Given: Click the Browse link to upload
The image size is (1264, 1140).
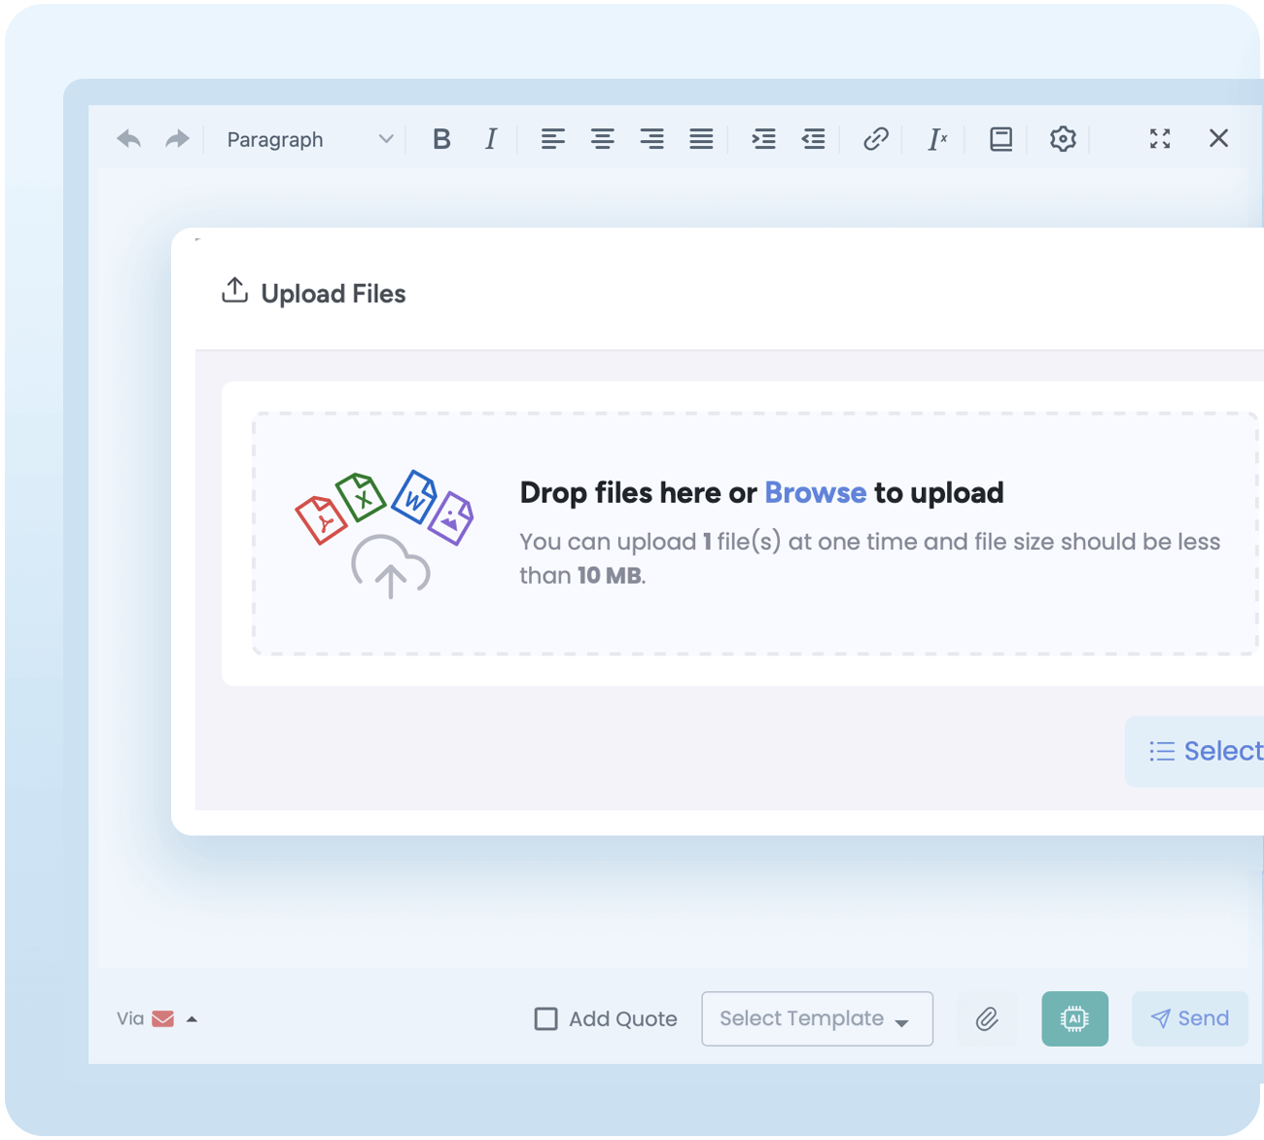Looking at the screenshot, I should [815, 493].
